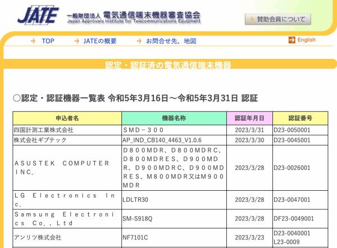Select the NF7101C device cell

(x=174, y=237)
